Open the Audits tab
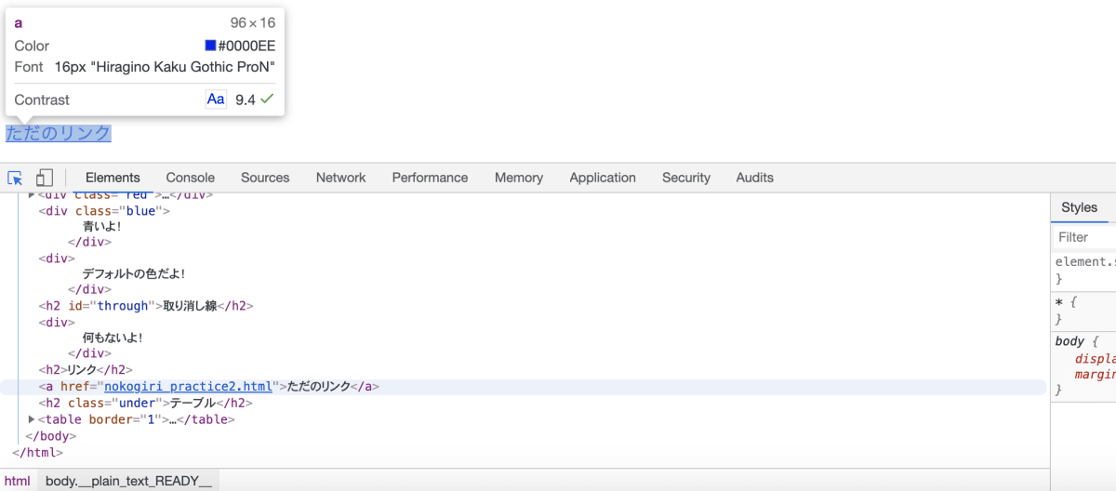The width and height of the screenshot is (1116, 491). click(x=755, y=178)
